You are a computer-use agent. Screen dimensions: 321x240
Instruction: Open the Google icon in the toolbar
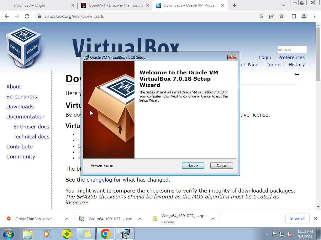[x=261, y=16]
